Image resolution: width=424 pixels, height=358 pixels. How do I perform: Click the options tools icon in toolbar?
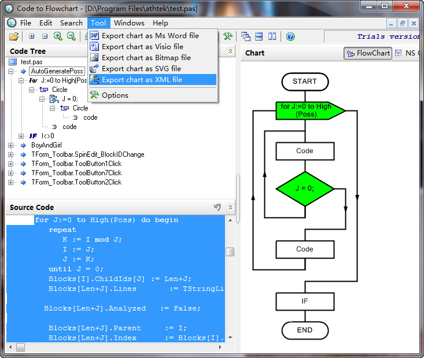click(228, 36)
